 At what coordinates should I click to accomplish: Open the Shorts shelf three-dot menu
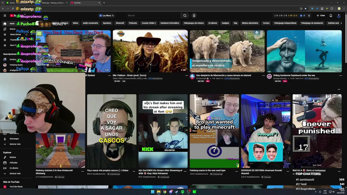pyautogui.click(x=339, y=89)
